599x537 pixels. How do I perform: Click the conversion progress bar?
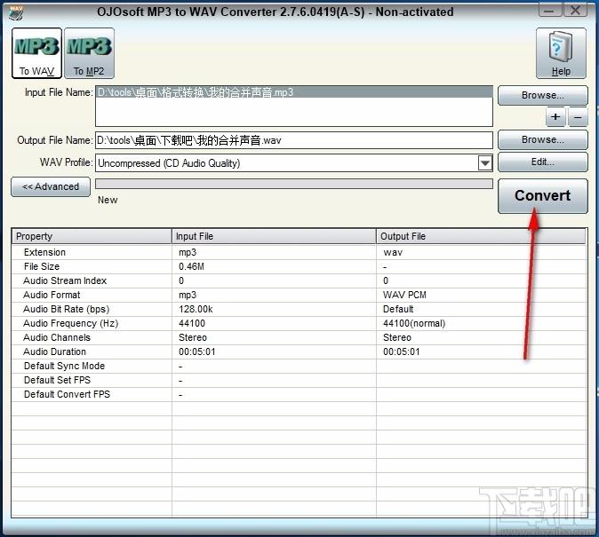pyautogui.click(x=294, y=184)
